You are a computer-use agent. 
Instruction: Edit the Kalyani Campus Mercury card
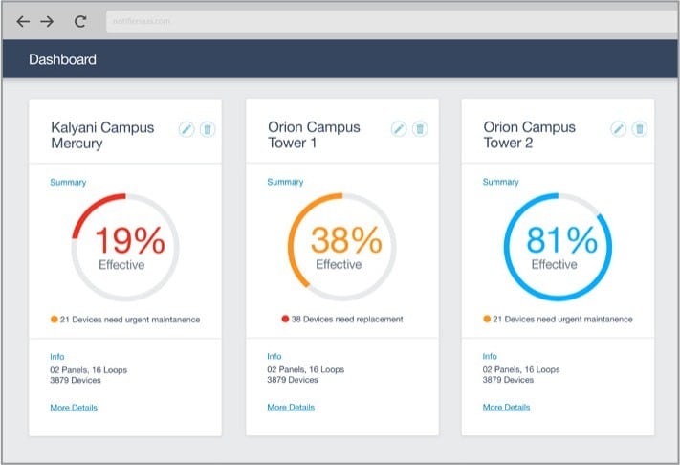(186, 129)
